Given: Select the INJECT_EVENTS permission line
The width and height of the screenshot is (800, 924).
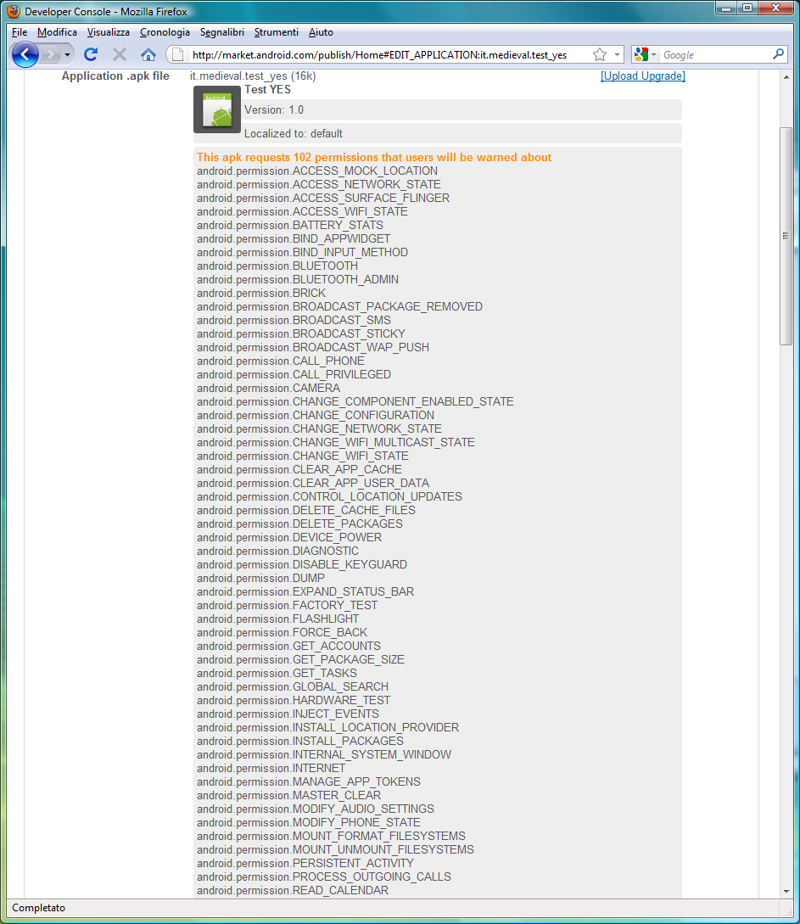Looking at the screenshot, I should [288, 713].
